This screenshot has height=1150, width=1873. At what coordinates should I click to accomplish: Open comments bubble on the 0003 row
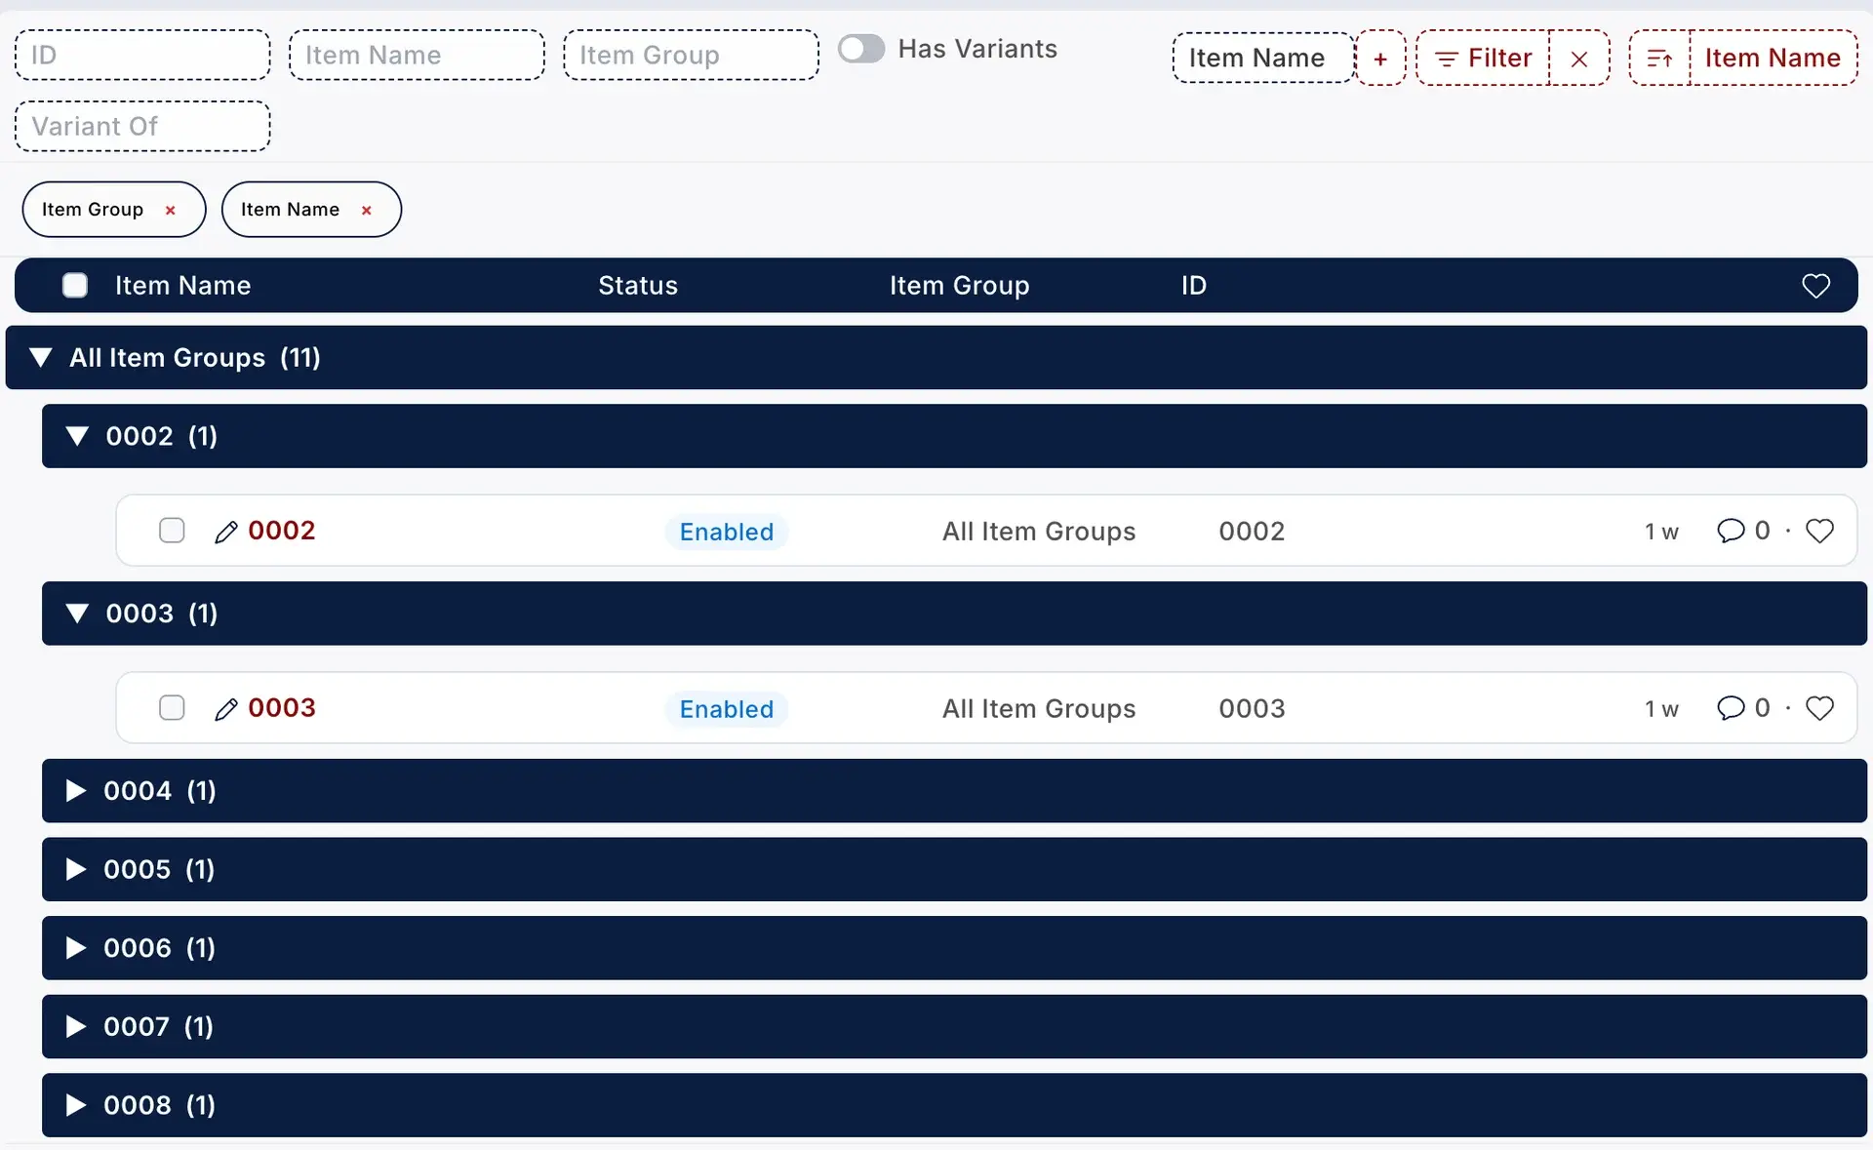pyautogui.click(x=1731, y=708)
